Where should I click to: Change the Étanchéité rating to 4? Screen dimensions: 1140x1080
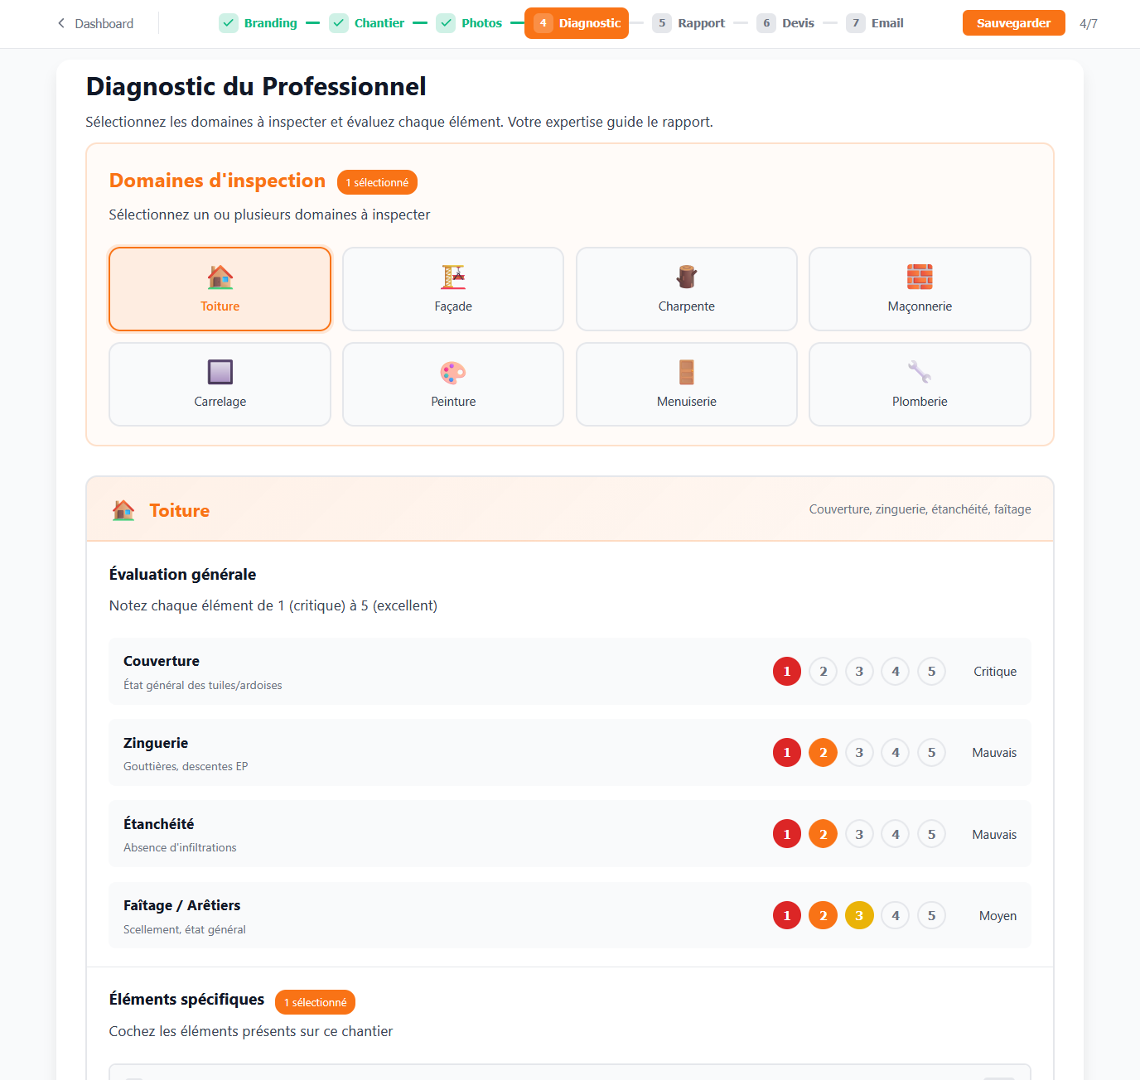click(895, 833)
